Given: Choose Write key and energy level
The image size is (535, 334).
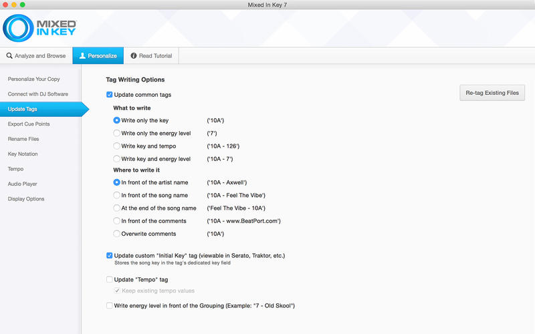Looking at the screenshot, I should (x=116, y=159).
